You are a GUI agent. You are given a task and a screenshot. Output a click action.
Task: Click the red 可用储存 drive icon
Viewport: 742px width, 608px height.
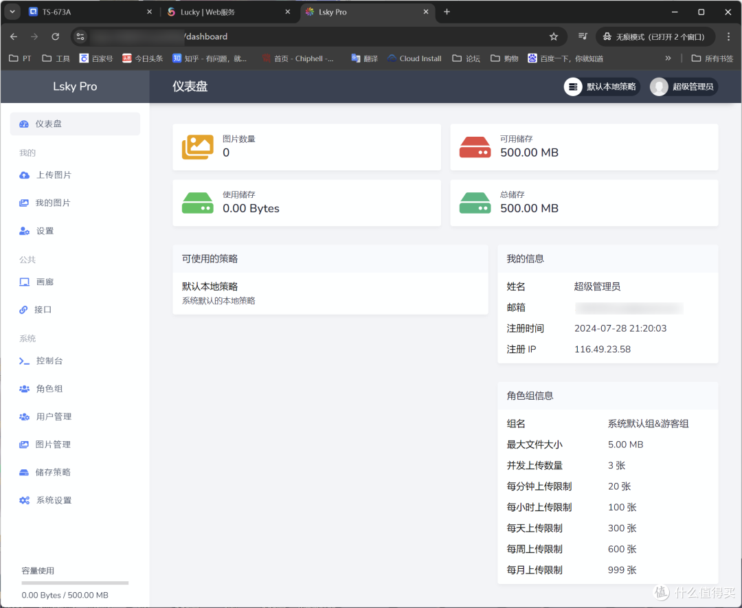coord(475,147)
